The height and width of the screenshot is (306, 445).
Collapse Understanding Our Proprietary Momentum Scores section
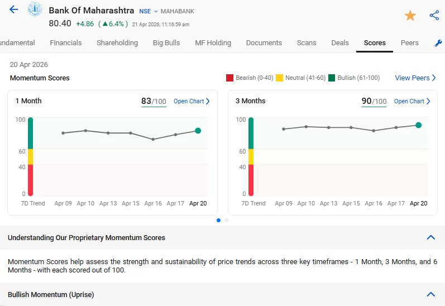tap(431, 237)
